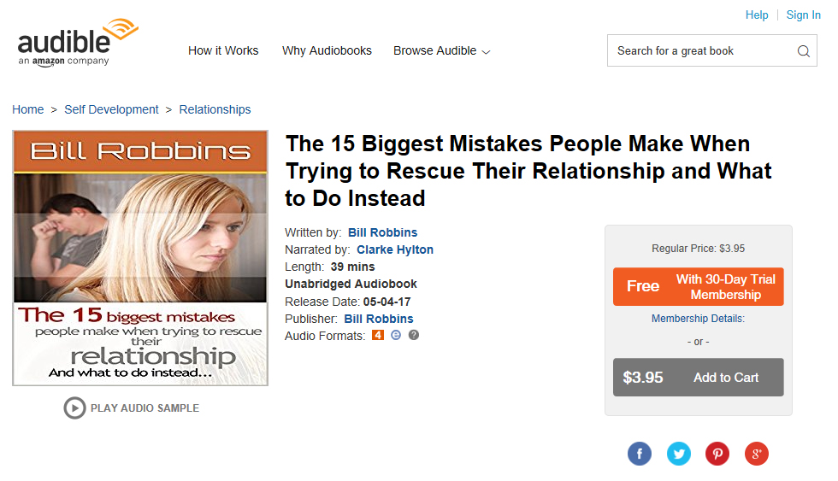Add audiobook to cart for $3.95
This screenshot has width=838, height=481.
tap(698, 378)
